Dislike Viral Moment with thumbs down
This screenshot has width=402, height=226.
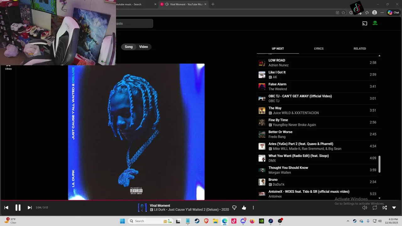234,207
